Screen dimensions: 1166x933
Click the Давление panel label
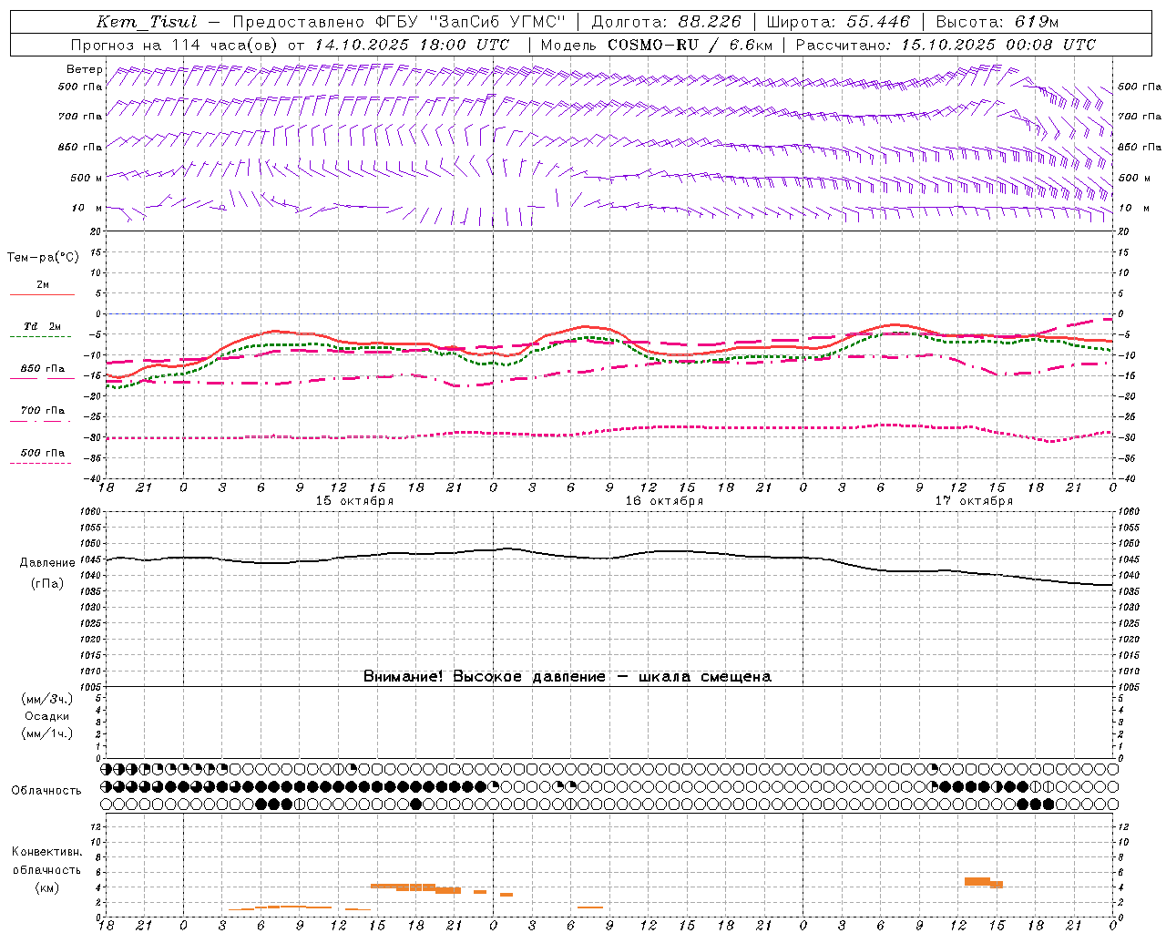point(47,563)
